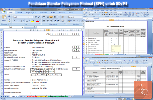153x100 pixels.
Task: Switch to the Page Layout ribbon tab
Action: 31,13
